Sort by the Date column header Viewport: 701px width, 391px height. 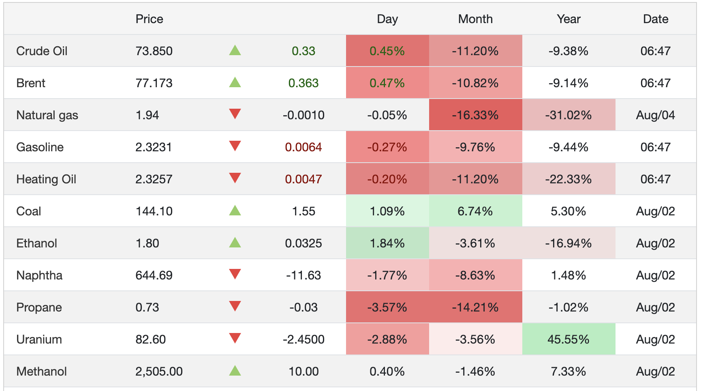pos(656,19)
